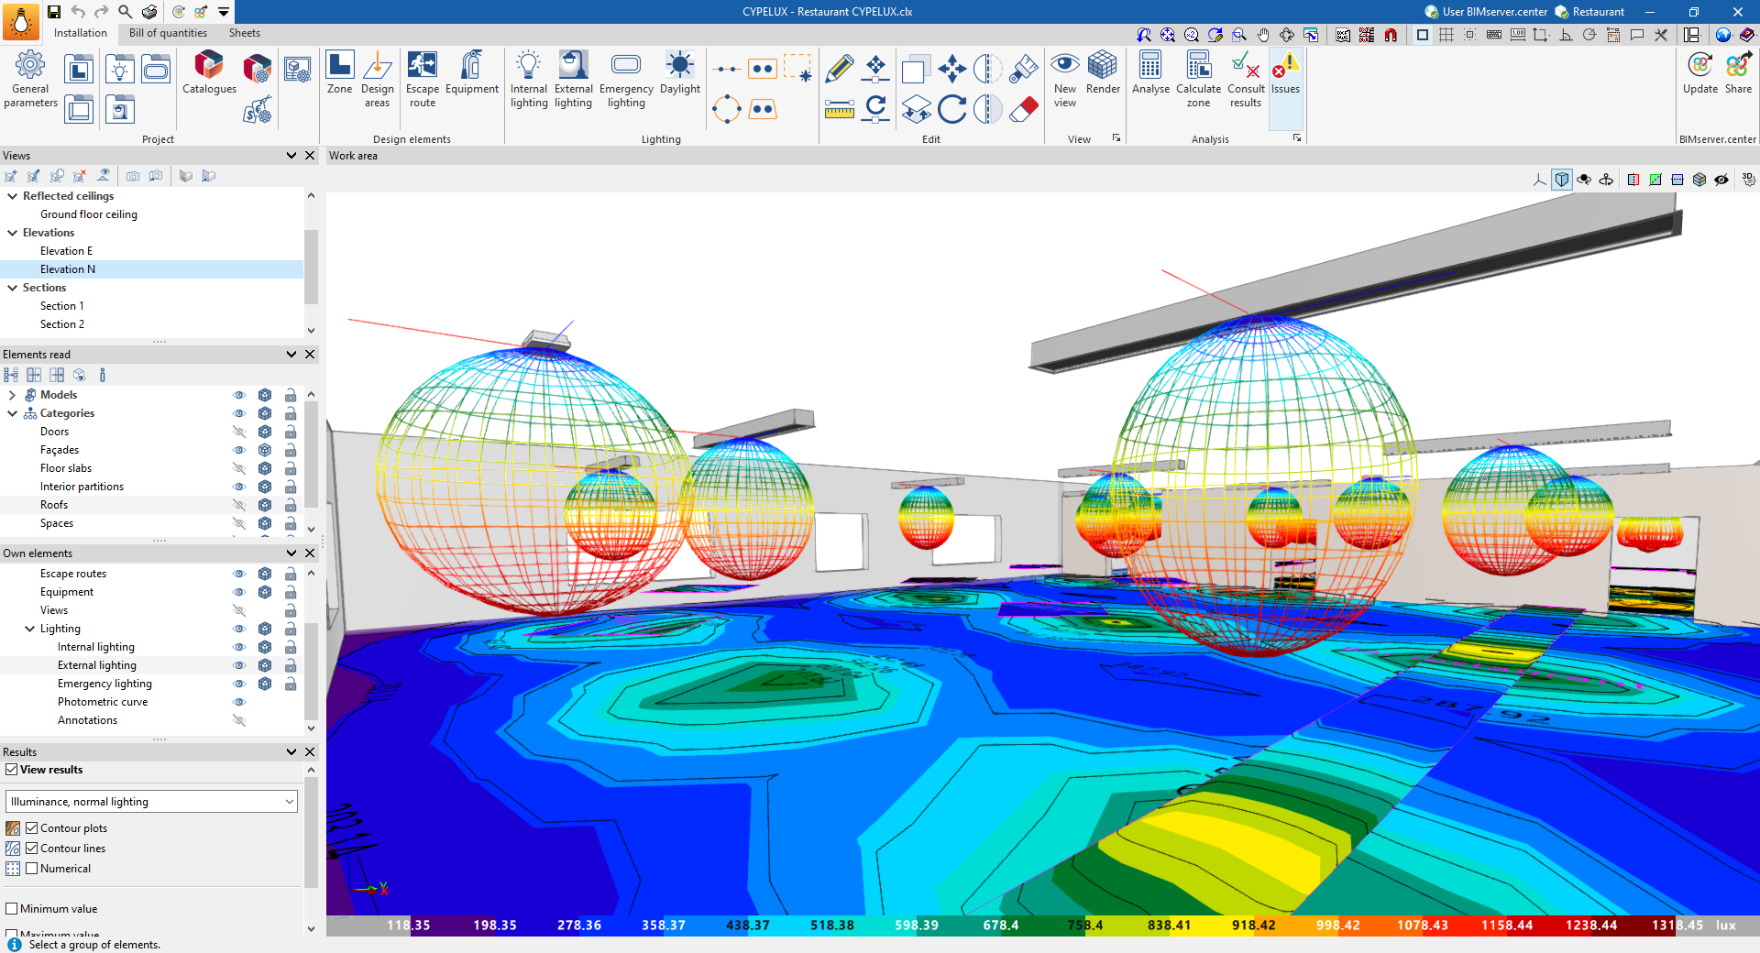This screenshot has height=953, width=1760.
Task: Enable the Numerical results checkbox
Action: 32,869
